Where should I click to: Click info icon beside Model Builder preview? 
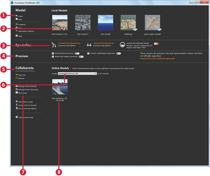[x=53, y=54]
